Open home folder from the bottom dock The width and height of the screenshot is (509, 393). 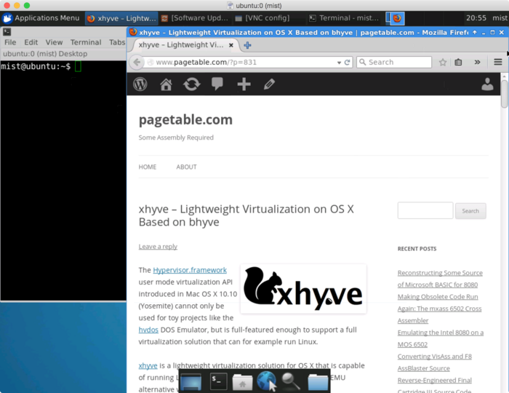pyautogui.click(x=242, y=382)
